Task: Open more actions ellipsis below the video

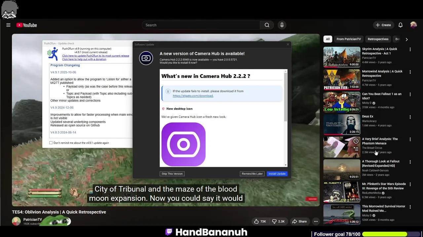Action: click(x=316, y=222)
